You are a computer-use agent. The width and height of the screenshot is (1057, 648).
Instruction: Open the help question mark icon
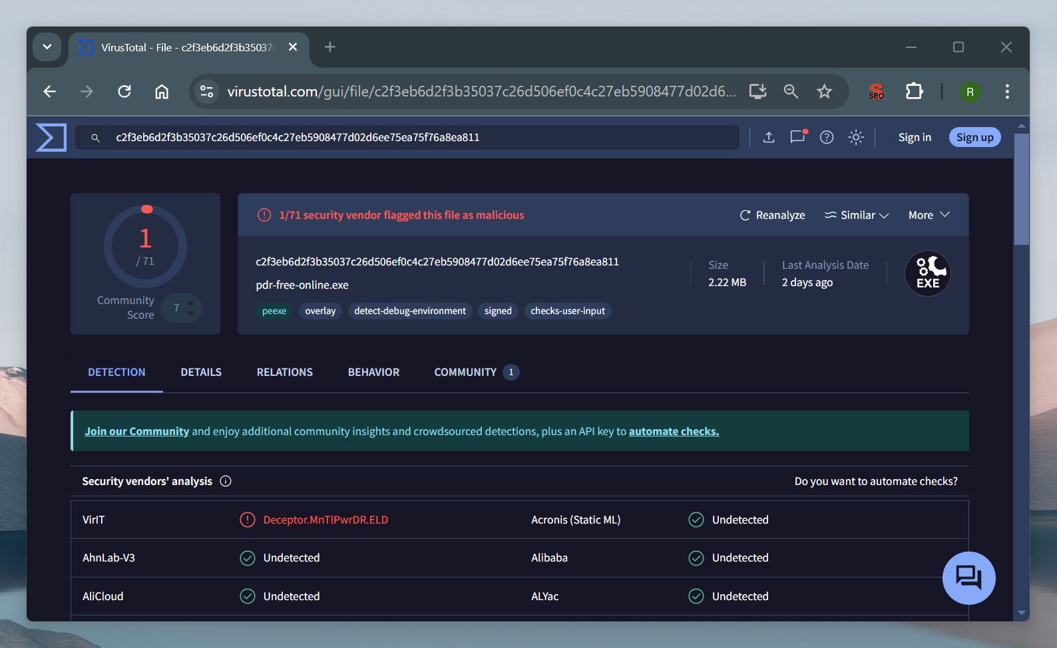pos(827,137)
